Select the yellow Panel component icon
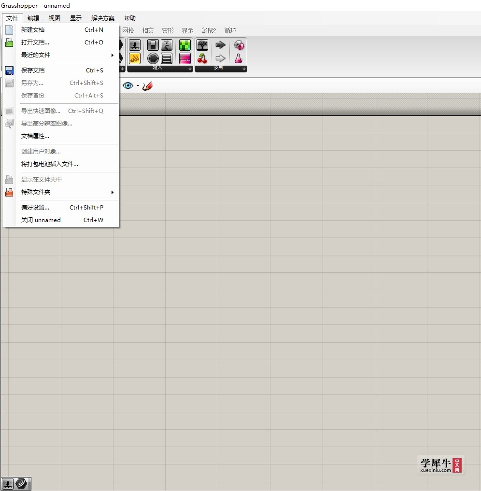The height and width of the screenshot is (491, 481). (135, 58)
